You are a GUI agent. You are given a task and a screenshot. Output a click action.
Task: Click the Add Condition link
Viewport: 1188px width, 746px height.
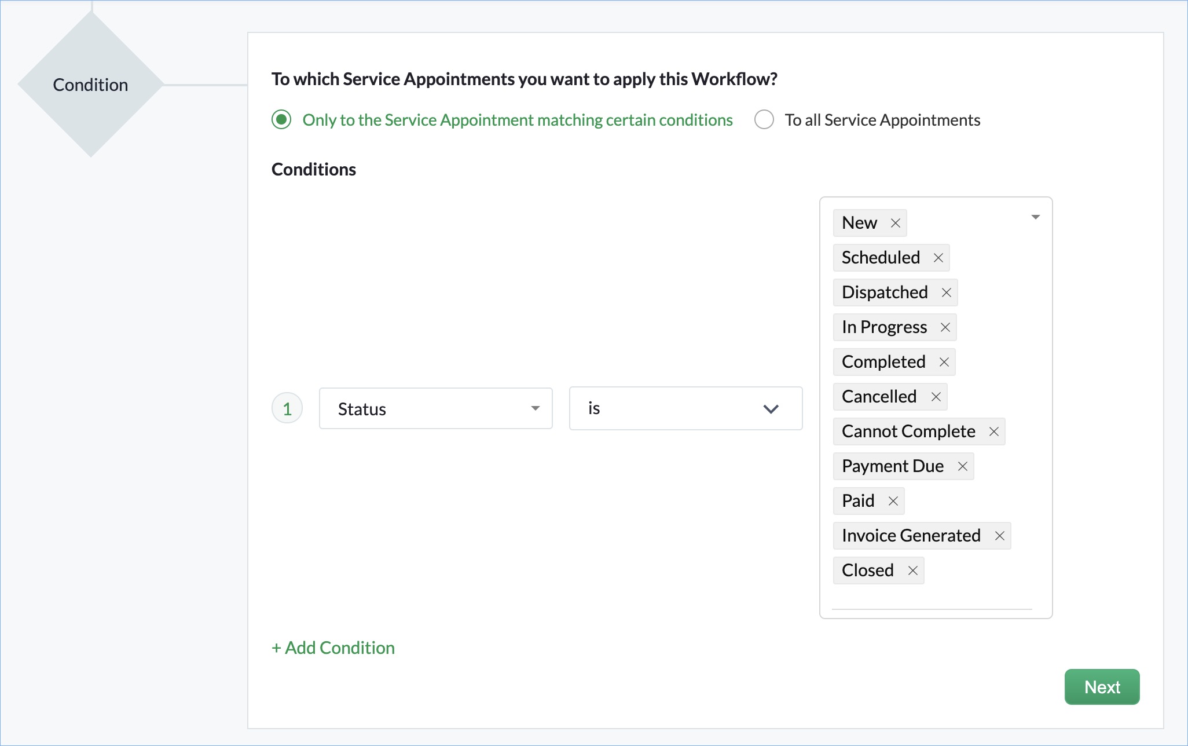[333, 648]
